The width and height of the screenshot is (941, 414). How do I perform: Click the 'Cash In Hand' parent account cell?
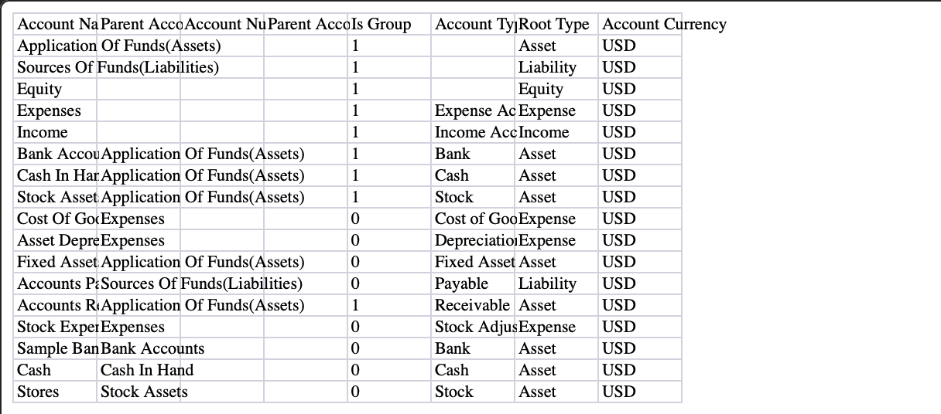pyautogui.click(x=147, y=370)
